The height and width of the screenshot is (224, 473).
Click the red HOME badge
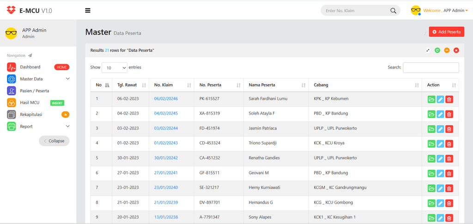coord(62,67)
